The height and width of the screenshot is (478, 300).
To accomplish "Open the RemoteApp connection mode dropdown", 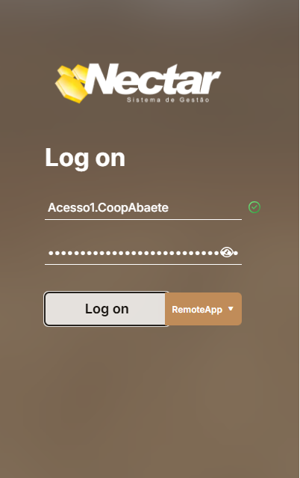I will coord(204,309).
